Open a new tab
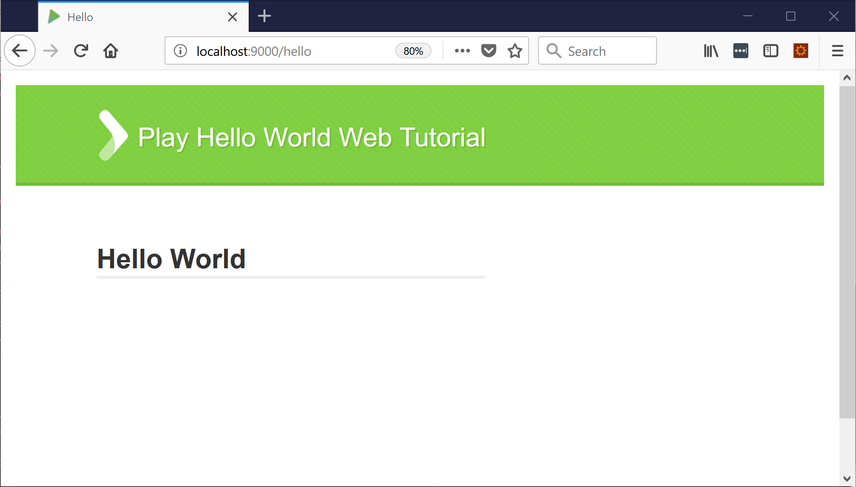Screen dimensions: 856x487 pos(264,16)
